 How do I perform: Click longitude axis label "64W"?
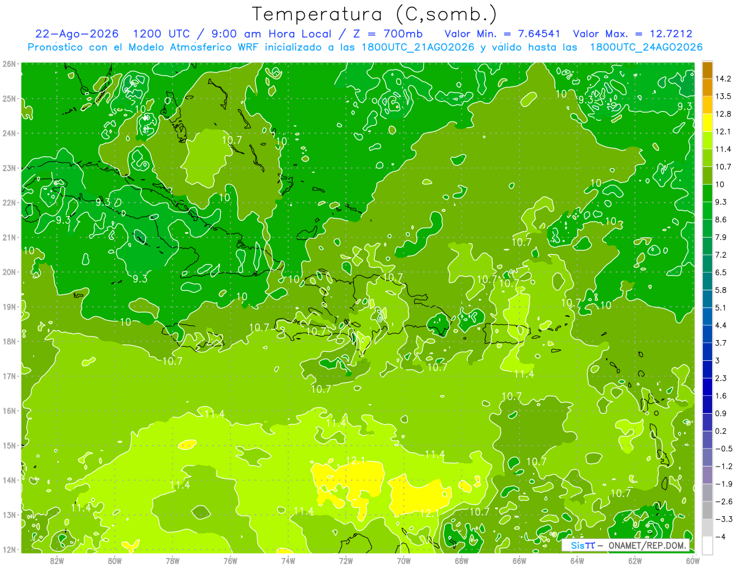coord(577,561)
